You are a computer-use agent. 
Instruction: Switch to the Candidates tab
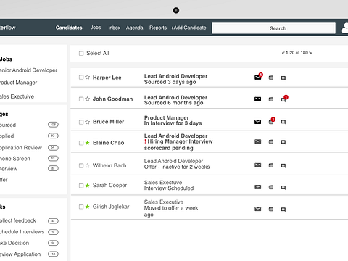pyautogui.click(x=69, y=28)
